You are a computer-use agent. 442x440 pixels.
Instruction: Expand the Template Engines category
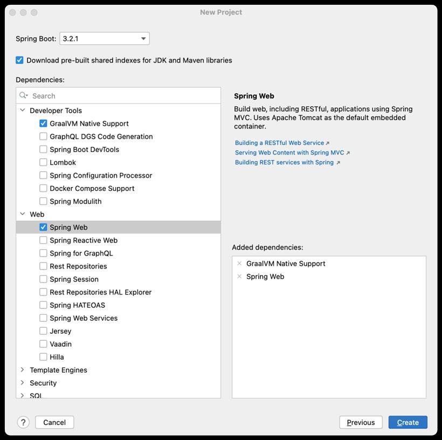pos(23,369)
